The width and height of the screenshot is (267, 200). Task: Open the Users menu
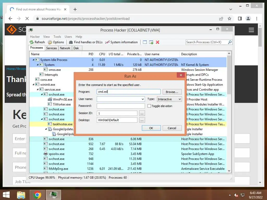(68, 37)
